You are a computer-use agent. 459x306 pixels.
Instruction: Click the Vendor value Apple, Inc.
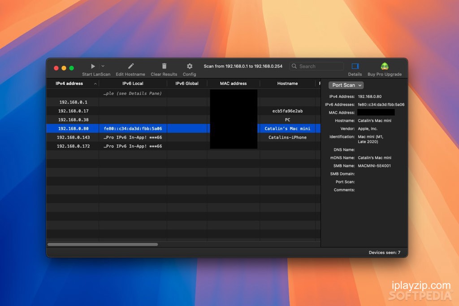click(x=368, y=129)
